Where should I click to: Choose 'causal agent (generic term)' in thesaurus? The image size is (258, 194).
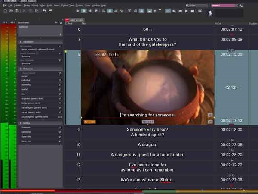tap(34, 108)
